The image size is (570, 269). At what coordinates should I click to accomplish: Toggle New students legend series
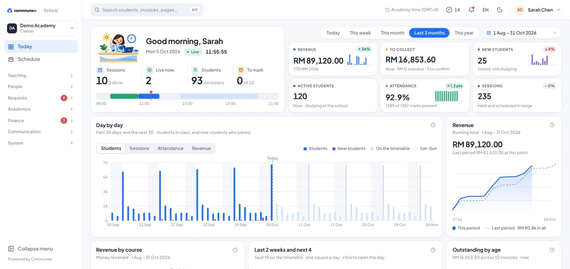point(349,148)
